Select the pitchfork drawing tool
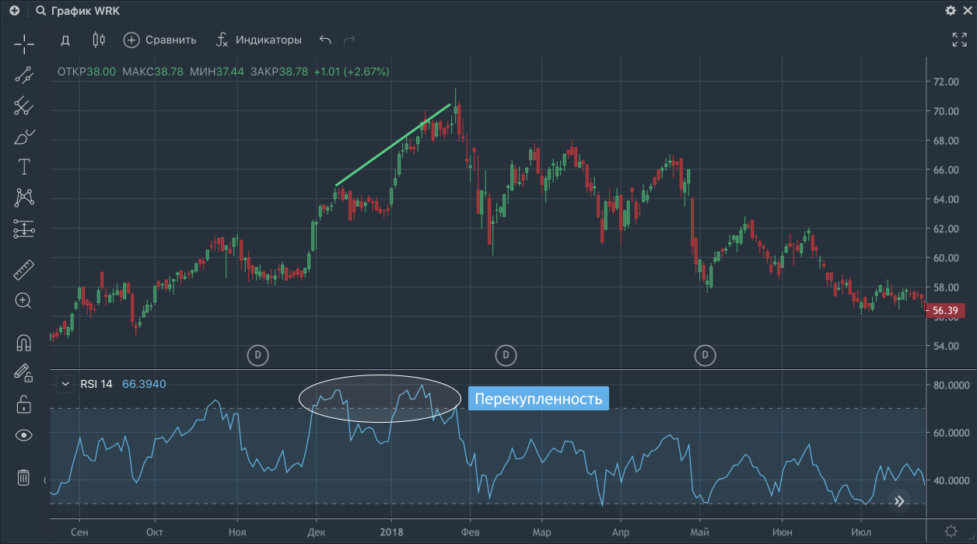 click(24, 106)
